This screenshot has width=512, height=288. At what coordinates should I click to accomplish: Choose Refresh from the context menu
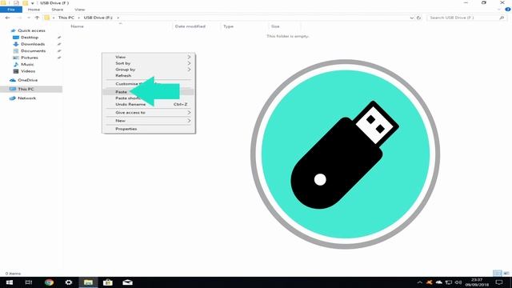coord(149,75)
